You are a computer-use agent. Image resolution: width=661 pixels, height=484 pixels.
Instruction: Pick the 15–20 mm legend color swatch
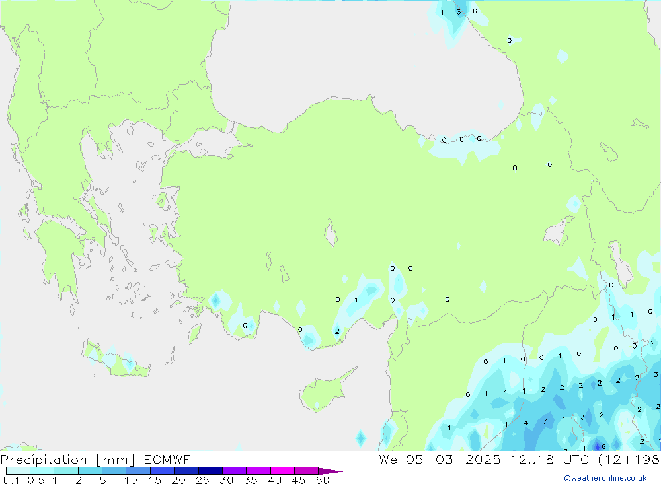point(162,471)
